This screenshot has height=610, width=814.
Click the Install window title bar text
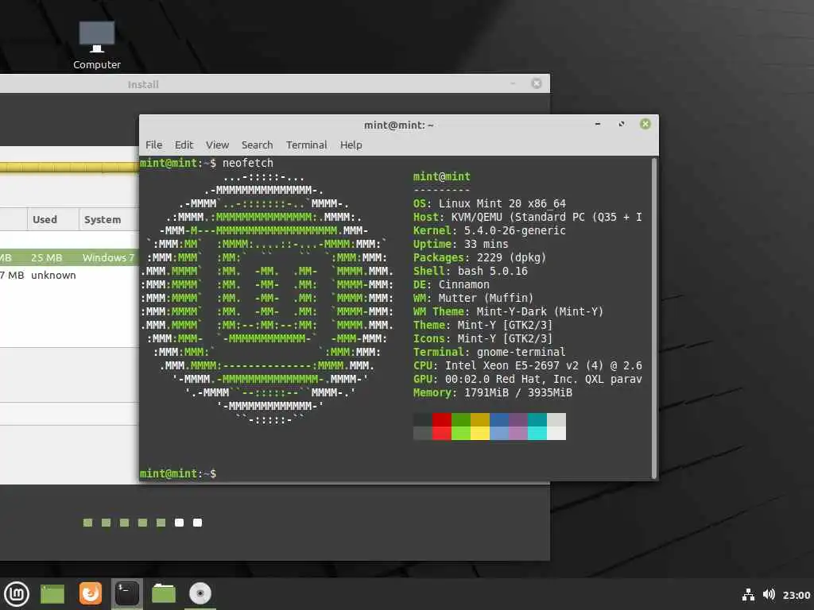pyautogui.click(x=143, y=84)
